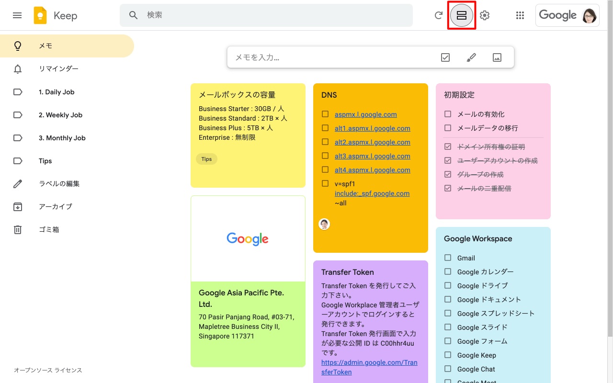Open the Google Workspace note title

click(478, 238)
